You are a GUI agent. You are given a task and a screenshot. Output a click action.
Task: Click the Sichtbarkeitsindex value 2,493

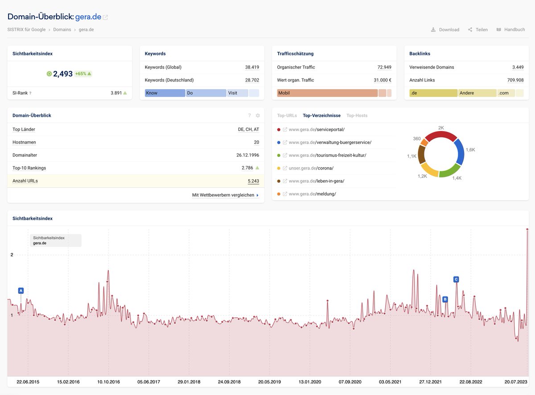click(63, 74)
